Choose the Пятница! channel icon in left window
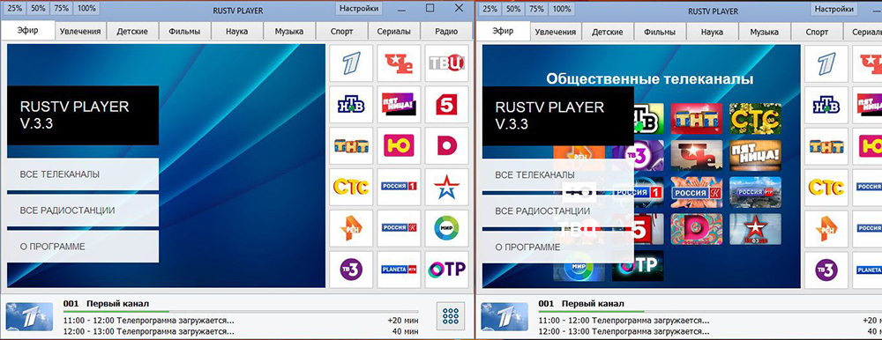Viewport: 882px width, 340px height. click(x=399, y=105)
